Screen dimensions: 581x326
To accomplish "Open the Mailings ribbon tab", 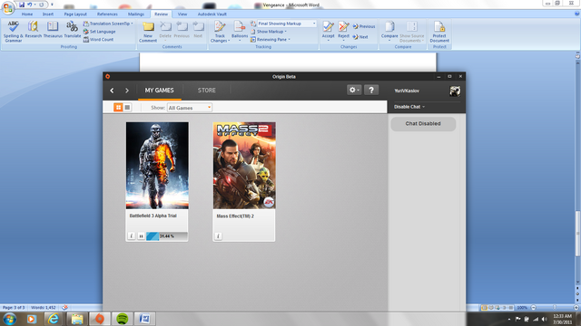I will (x=136, y=14).
